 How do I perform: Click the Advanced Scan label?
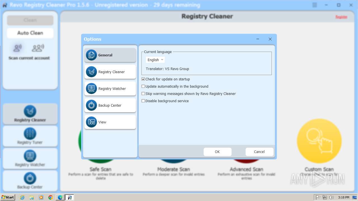point(246,169)
